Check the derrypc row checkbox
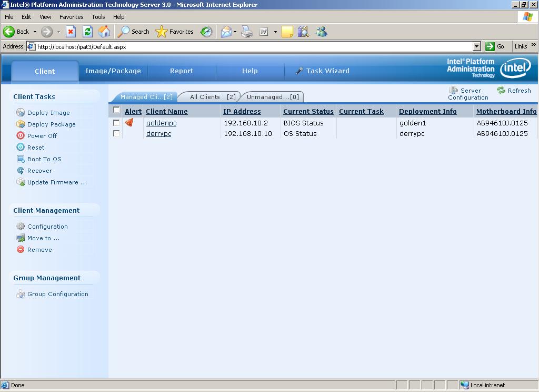Screen dimensions: 539x392 [117, 133]
